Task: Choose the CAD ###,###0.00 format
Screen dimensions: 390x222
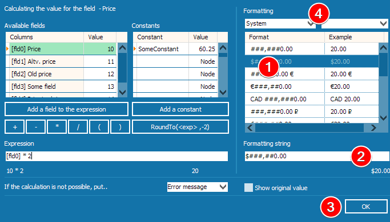Action: (312, 99)
